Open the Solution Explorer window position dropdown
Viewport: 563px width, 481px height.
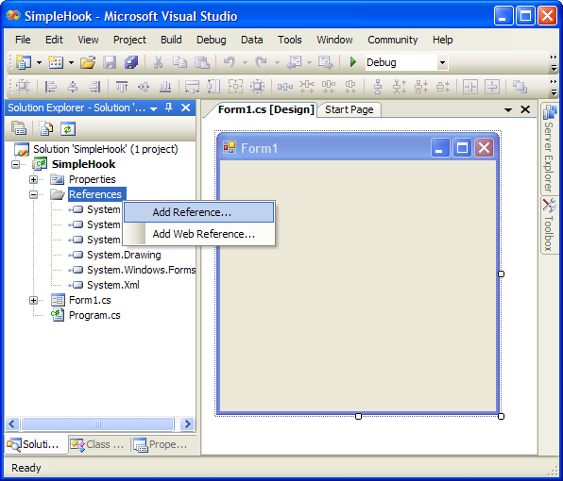click(154, 108)
